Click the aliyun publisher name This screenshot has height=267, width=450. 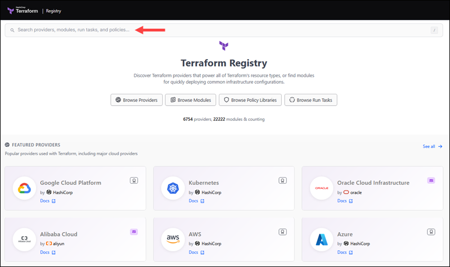click(58, 243)
